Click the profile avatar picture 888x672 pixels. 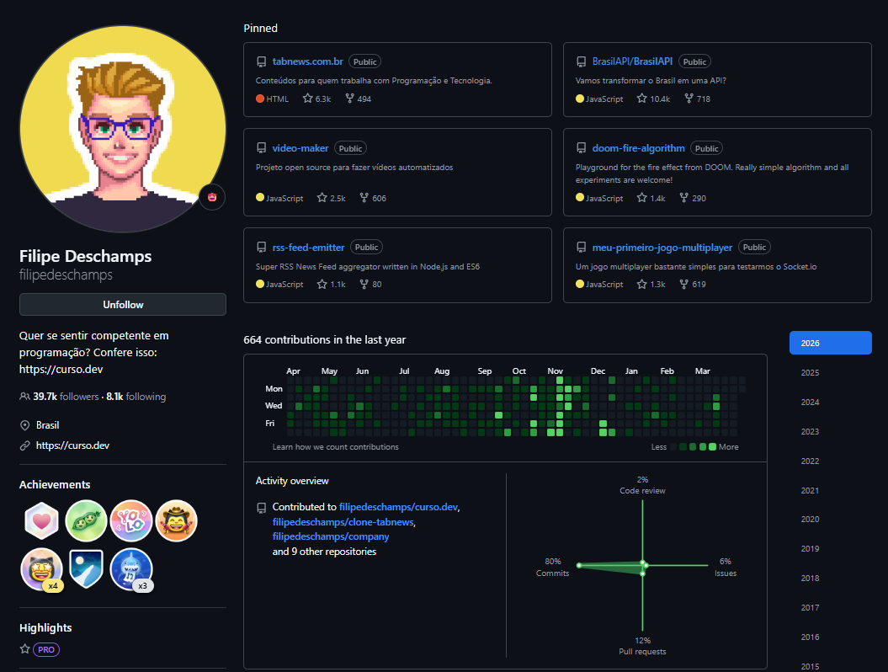coord(122,128)
